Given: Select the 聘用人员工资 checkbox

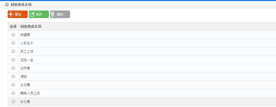Looking at the screenshot, I should click(x=13, y=93).
